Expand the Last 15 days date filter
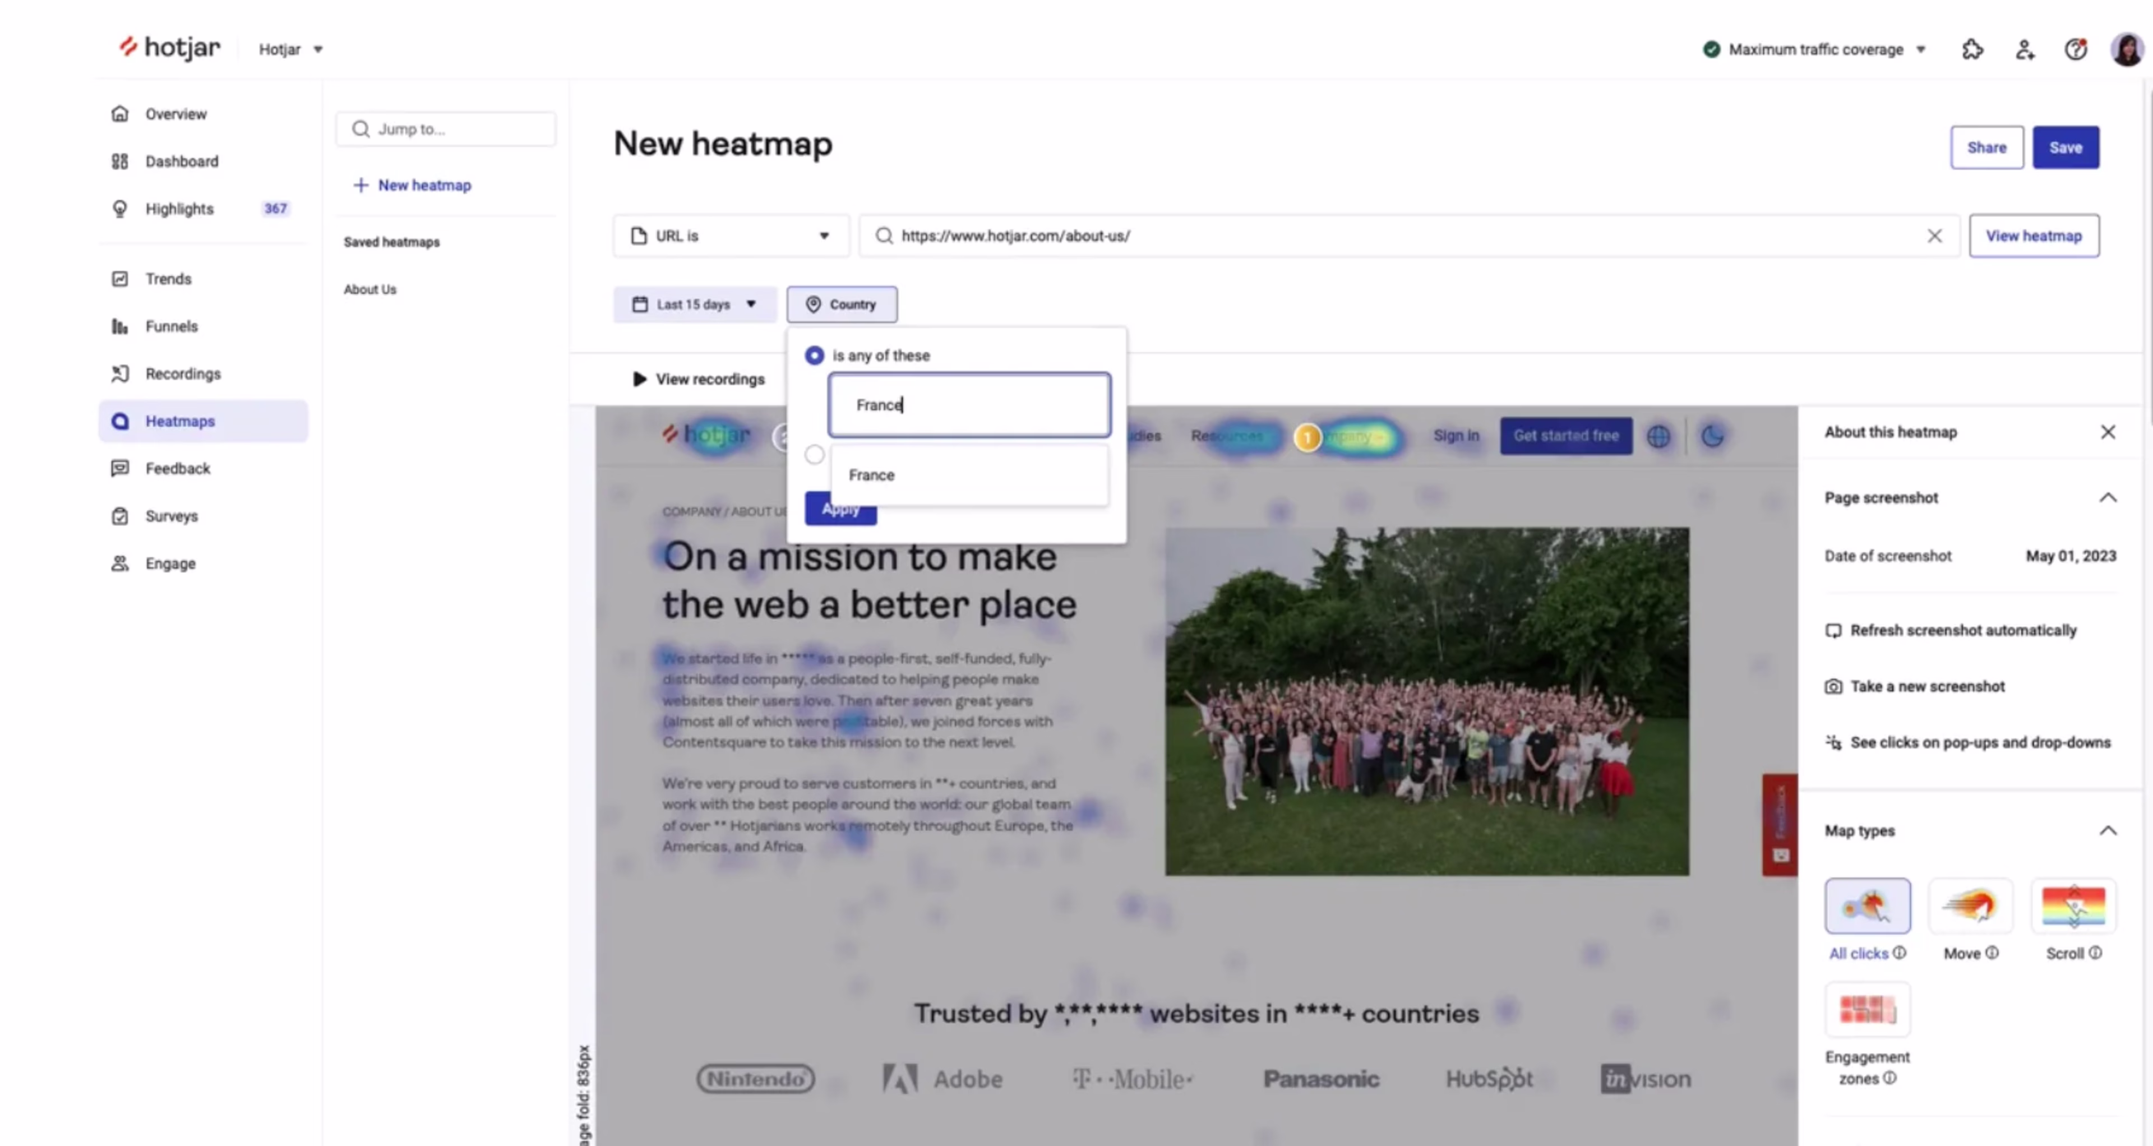The image size is (2153, 1146). pyautogui.click(x=695, y=304)
